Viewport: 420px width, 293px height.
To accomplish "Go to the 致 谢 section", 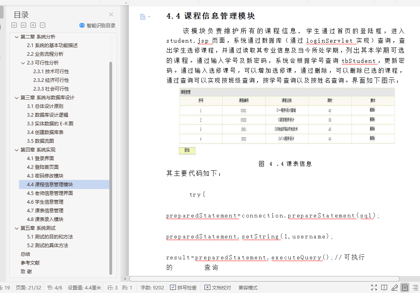I will click(26, 271).
